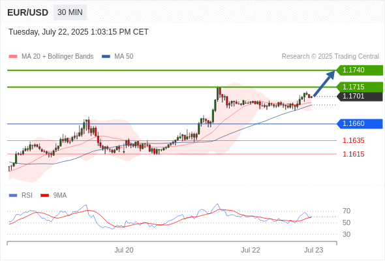The width and height of the screenshot is (385, 261).
Task: Toggle the RSI legend label
Action: coord(27,196)
